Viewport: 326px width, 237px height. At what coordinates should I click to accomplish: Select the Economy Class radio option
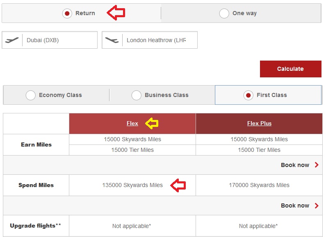31,95
